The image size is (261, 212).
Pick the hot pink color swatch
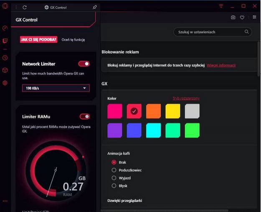pos(115,111)
